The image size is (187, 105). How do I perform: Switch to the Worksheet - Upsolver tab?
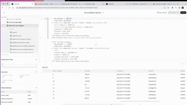140,4
